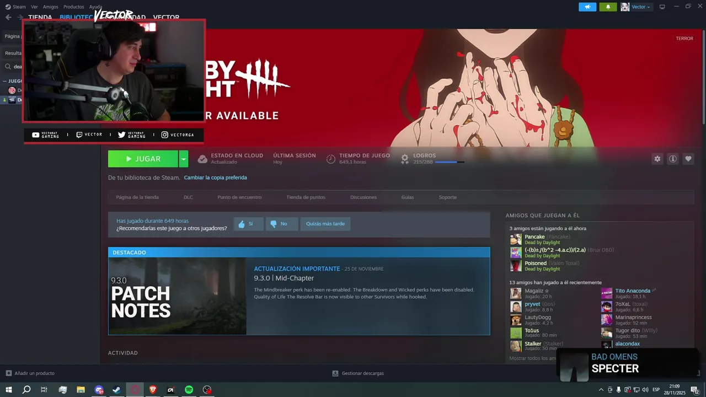
Task: Click Quizás más tarde button
Action: click(325, 224)
